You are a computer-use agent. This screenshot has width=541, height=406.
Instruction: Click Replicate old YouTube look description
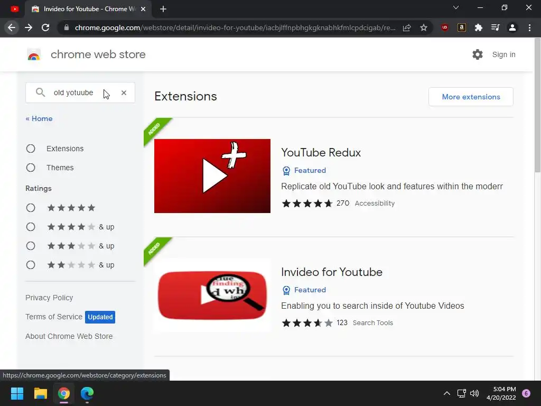[392, 187]
